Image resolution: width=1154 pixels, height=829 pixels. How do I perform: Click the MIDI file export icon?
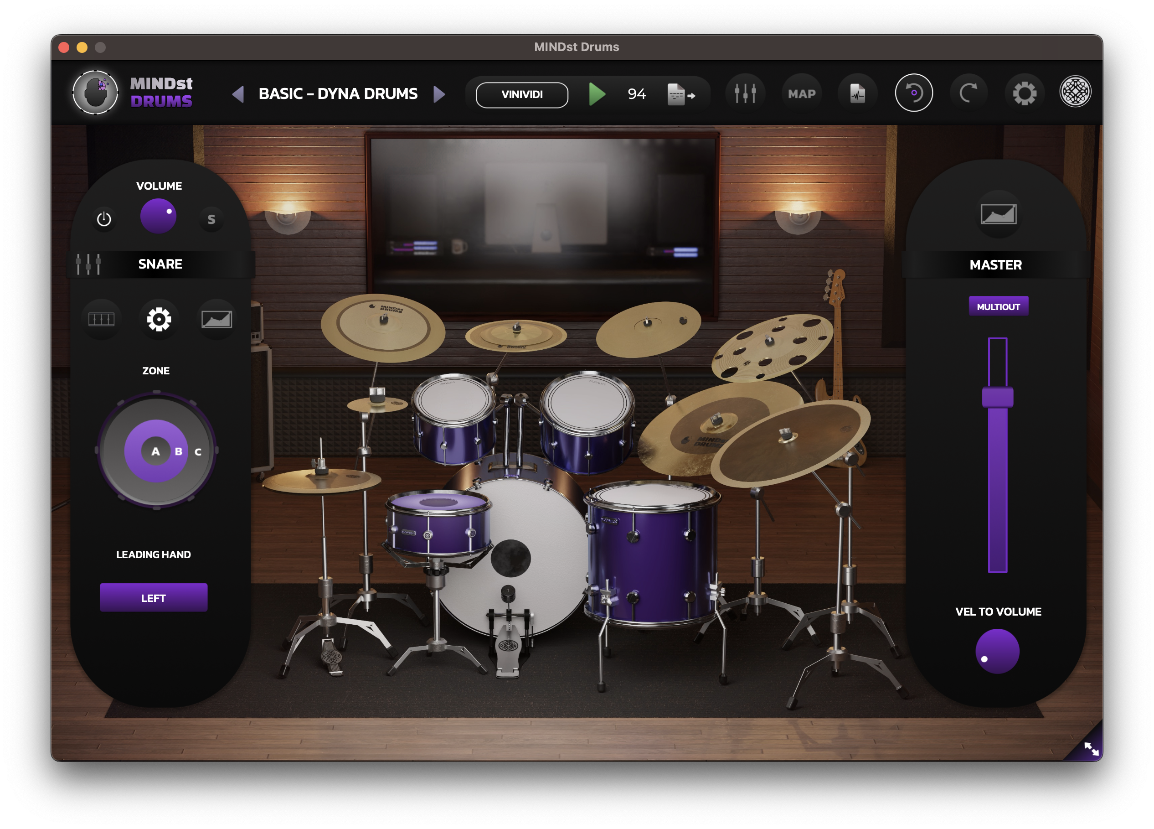(x=680, y=95)
